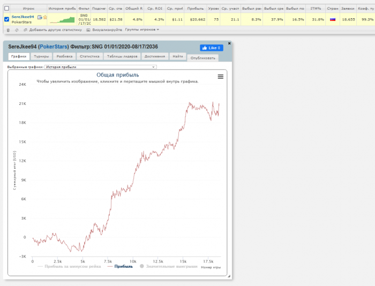Open the Найти tab
The width and height of the screenshot is (375, 286).
178,56
